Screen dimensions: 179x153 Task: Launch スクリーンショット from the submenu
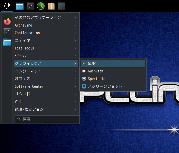[x=113, y=86]
